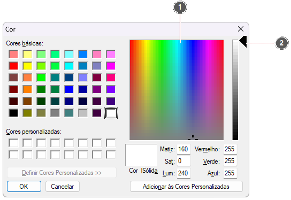Select the pale yellow top-row swatch
Screen dimensions: 291x200
tap(27, 54)
